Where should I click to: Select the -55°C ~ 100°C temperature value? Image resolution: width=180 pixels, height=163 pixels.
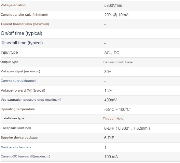tap(117, 110)
